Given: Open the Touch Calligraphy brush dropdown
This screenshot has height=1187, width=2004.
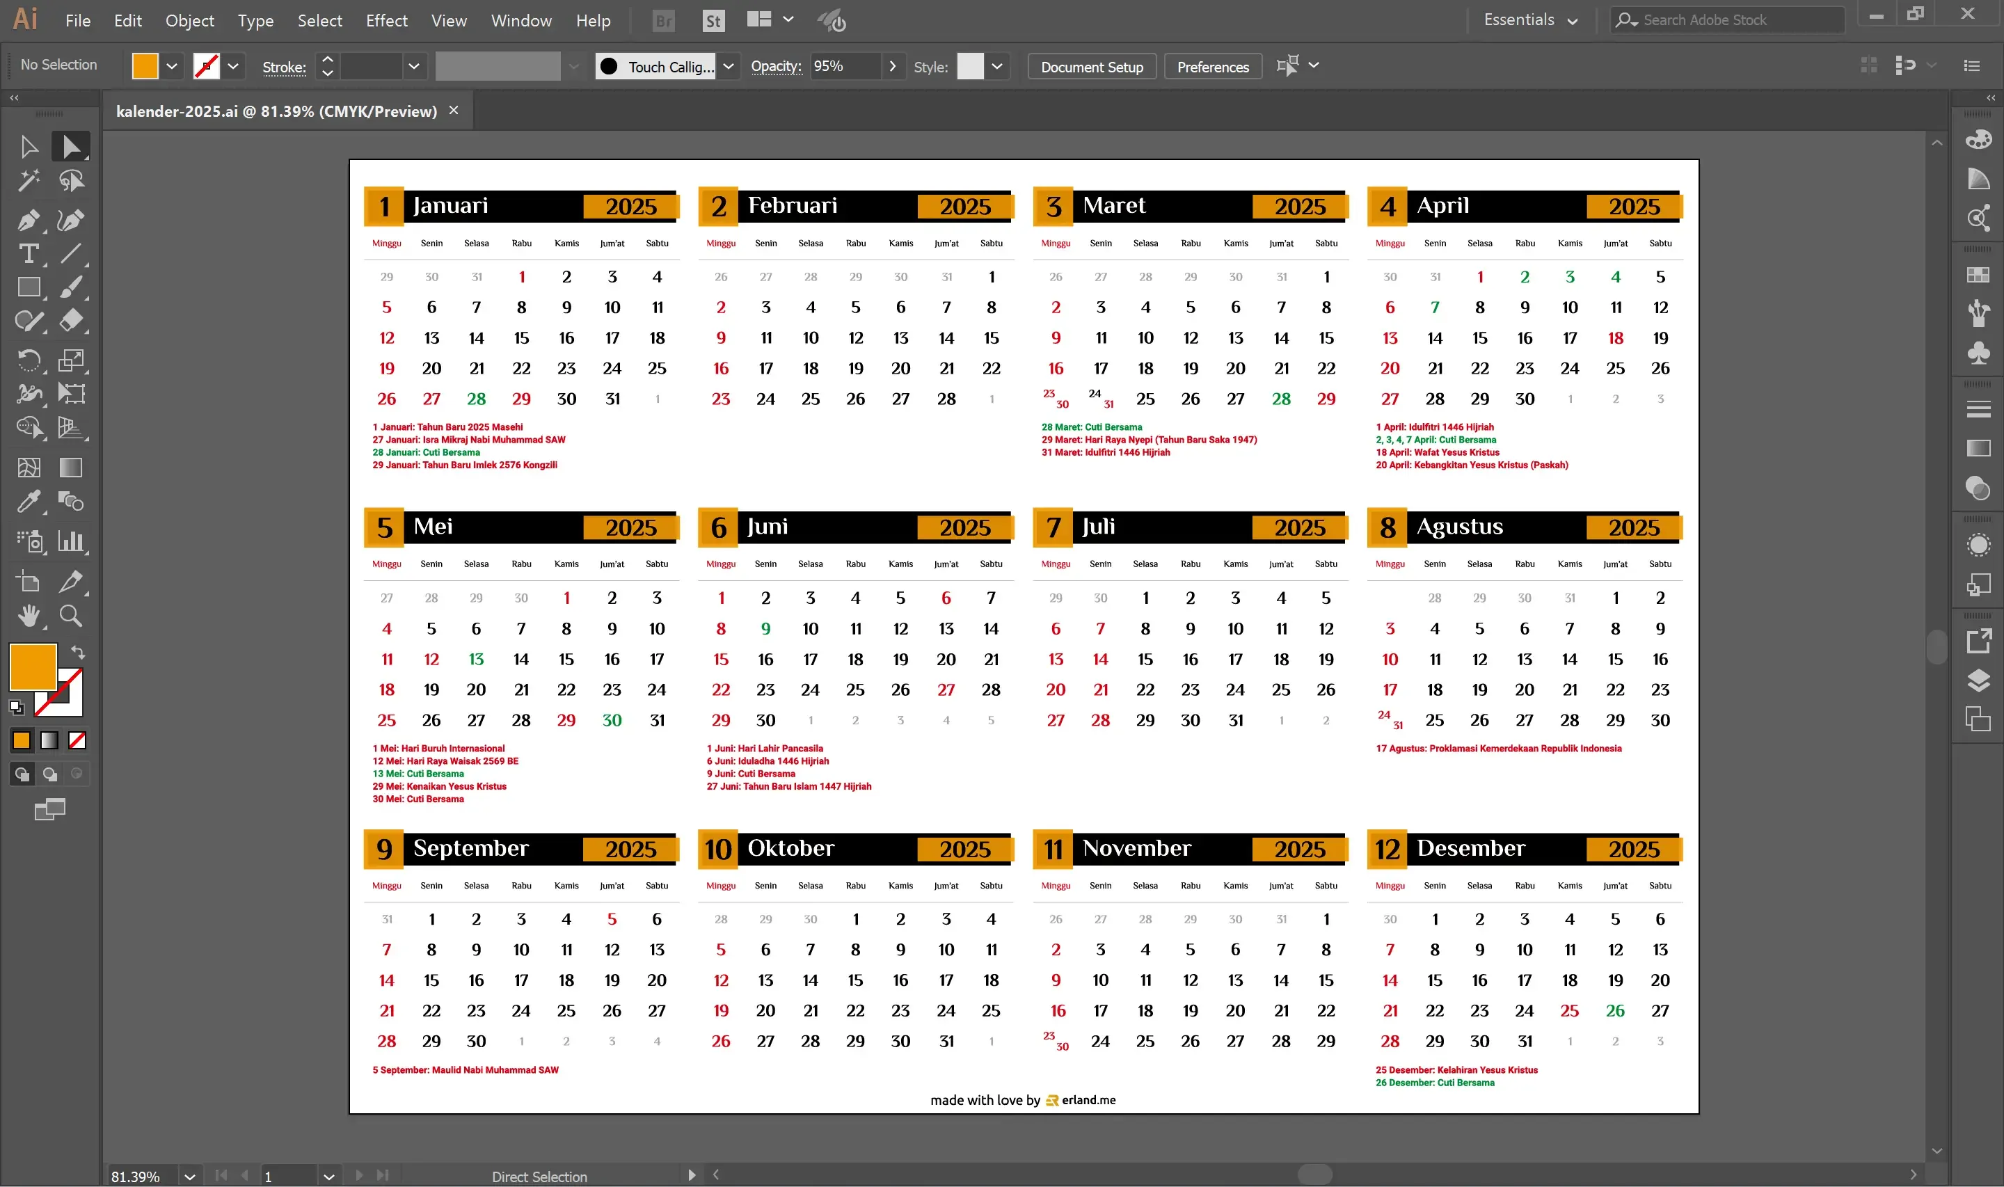Looking at the screenshot, I should point(728,66).
